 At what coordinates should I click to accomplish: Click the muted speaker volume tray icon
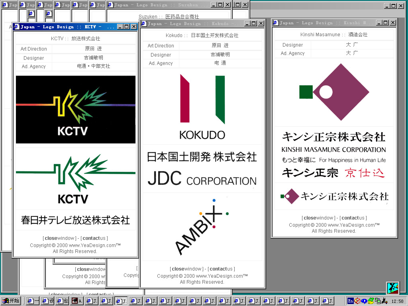[x=357, y=301]
